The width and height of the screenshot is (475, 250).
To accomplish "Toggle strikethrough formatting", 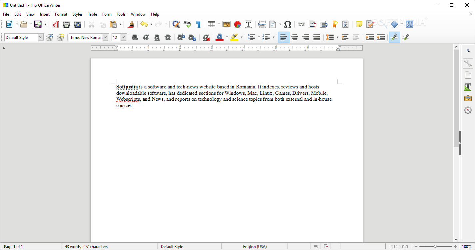I will [x=168, y=37].
